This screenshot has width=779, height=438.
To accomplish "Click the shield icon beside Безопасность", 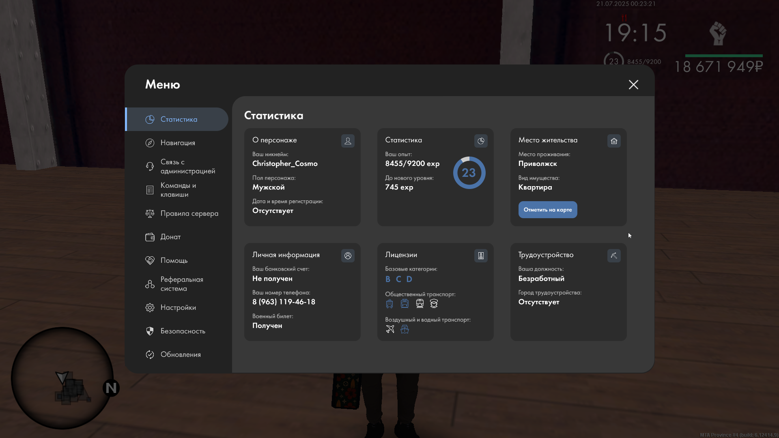I will [150, 331].
